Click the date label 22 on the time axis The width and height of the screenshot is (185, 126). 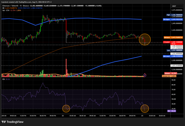point(63,116)
